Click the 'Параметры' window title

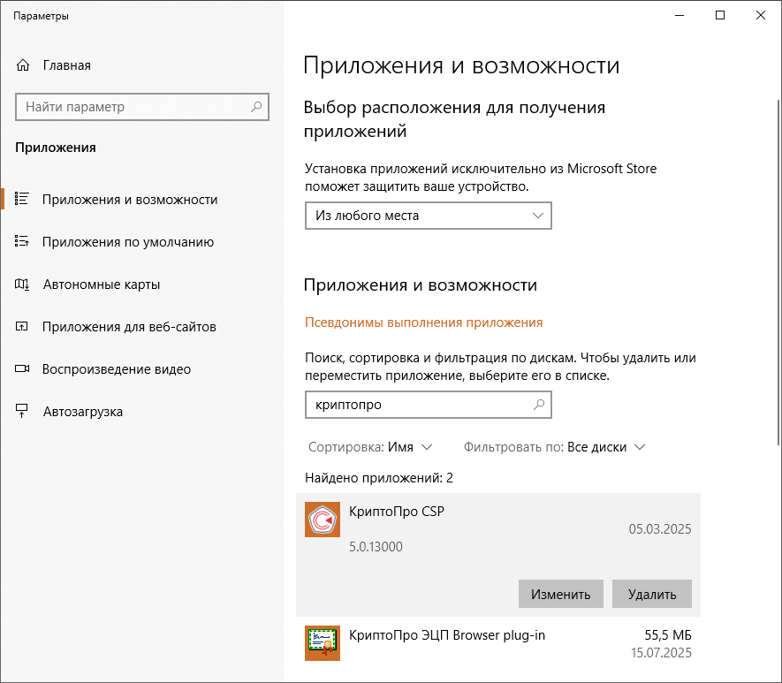click(x=41, y=16)
